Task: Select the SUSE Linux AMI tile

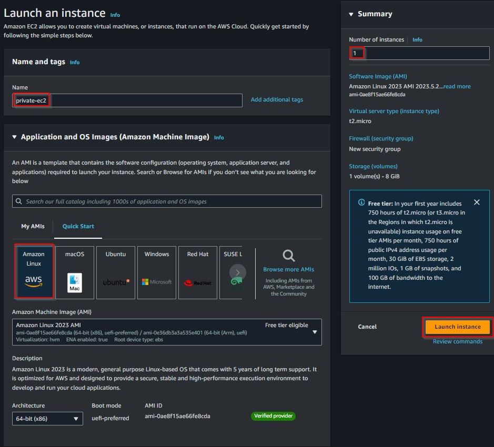Action: 230,272
